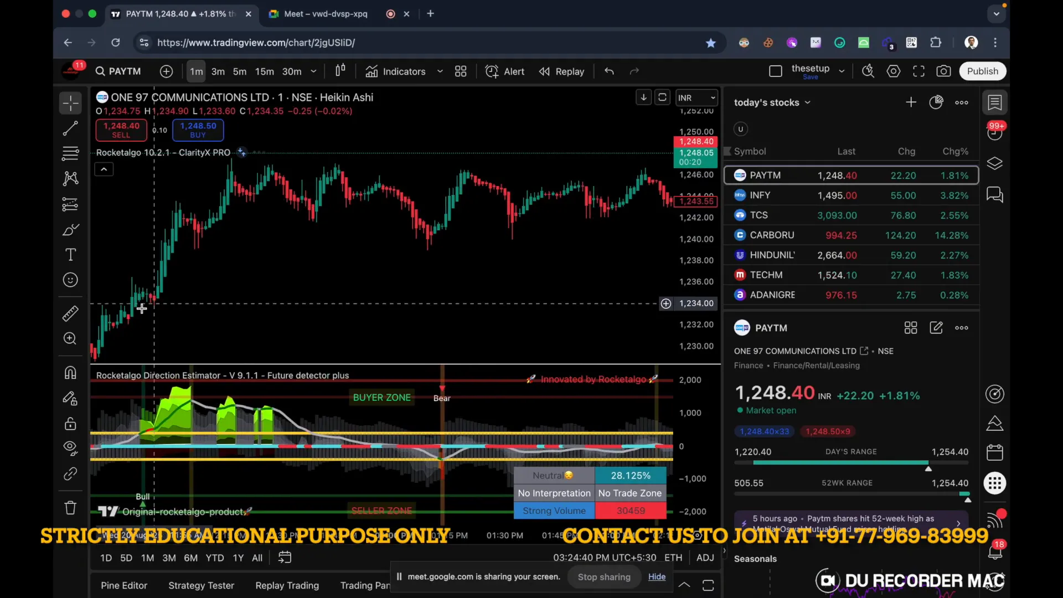Expand thesetup layout dropdown arrow

842,71
